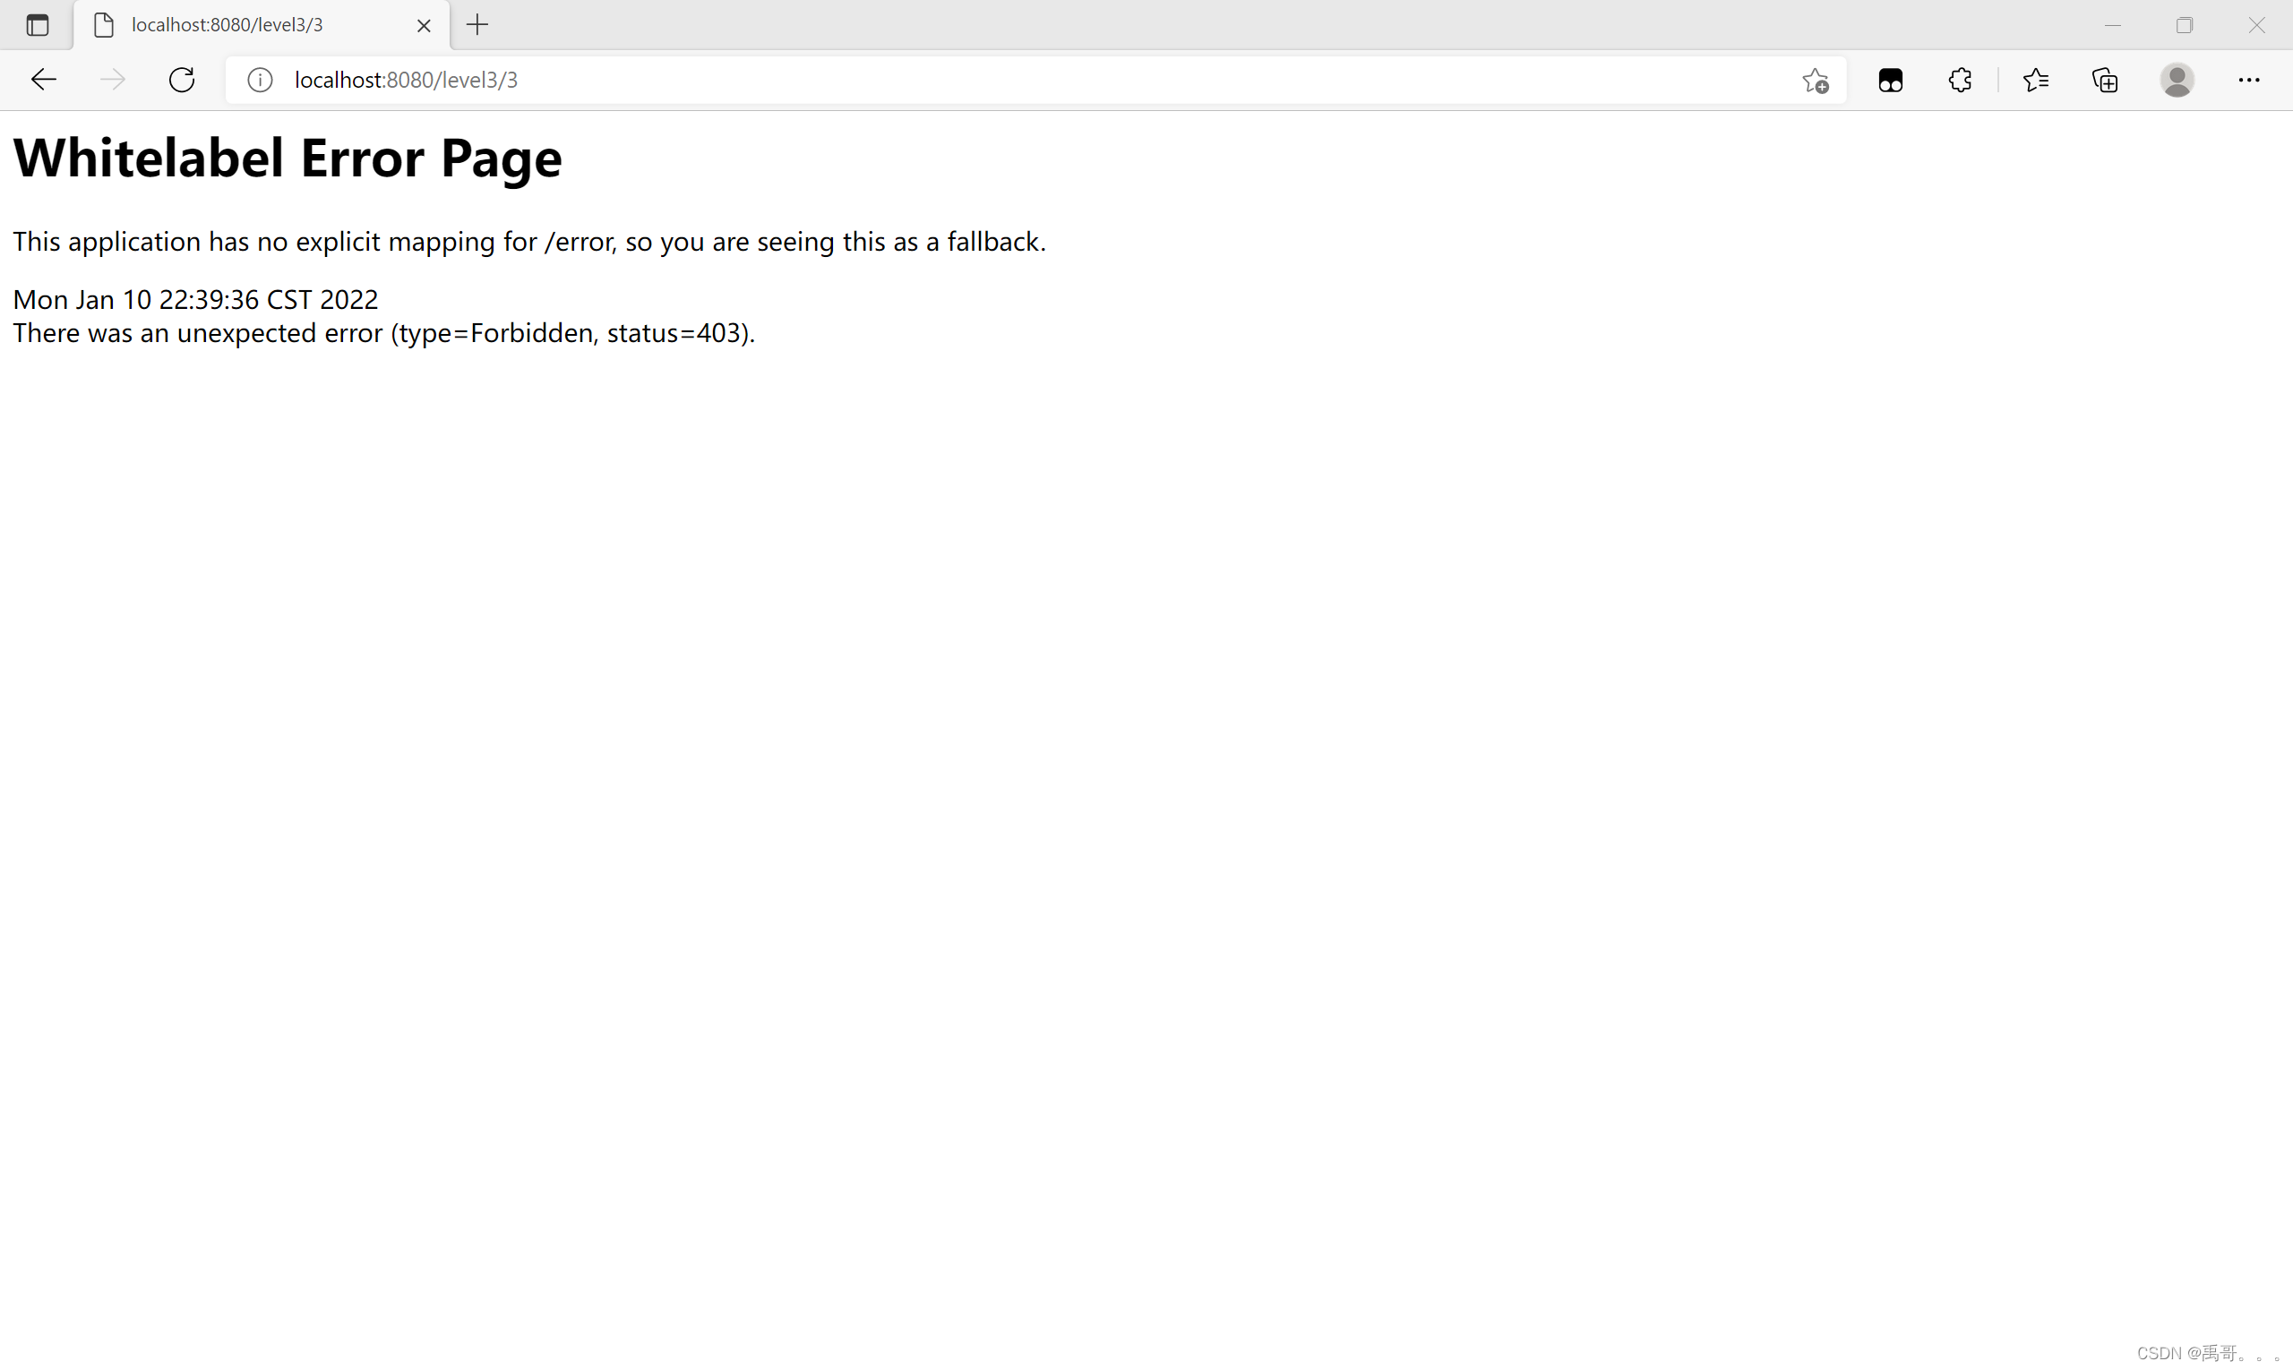
Task: Close the localhost:8080/level3/3 tab
Action: 424,26
